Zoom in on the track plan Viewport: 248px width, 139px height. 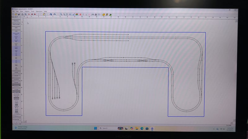(x=61, y=14)
